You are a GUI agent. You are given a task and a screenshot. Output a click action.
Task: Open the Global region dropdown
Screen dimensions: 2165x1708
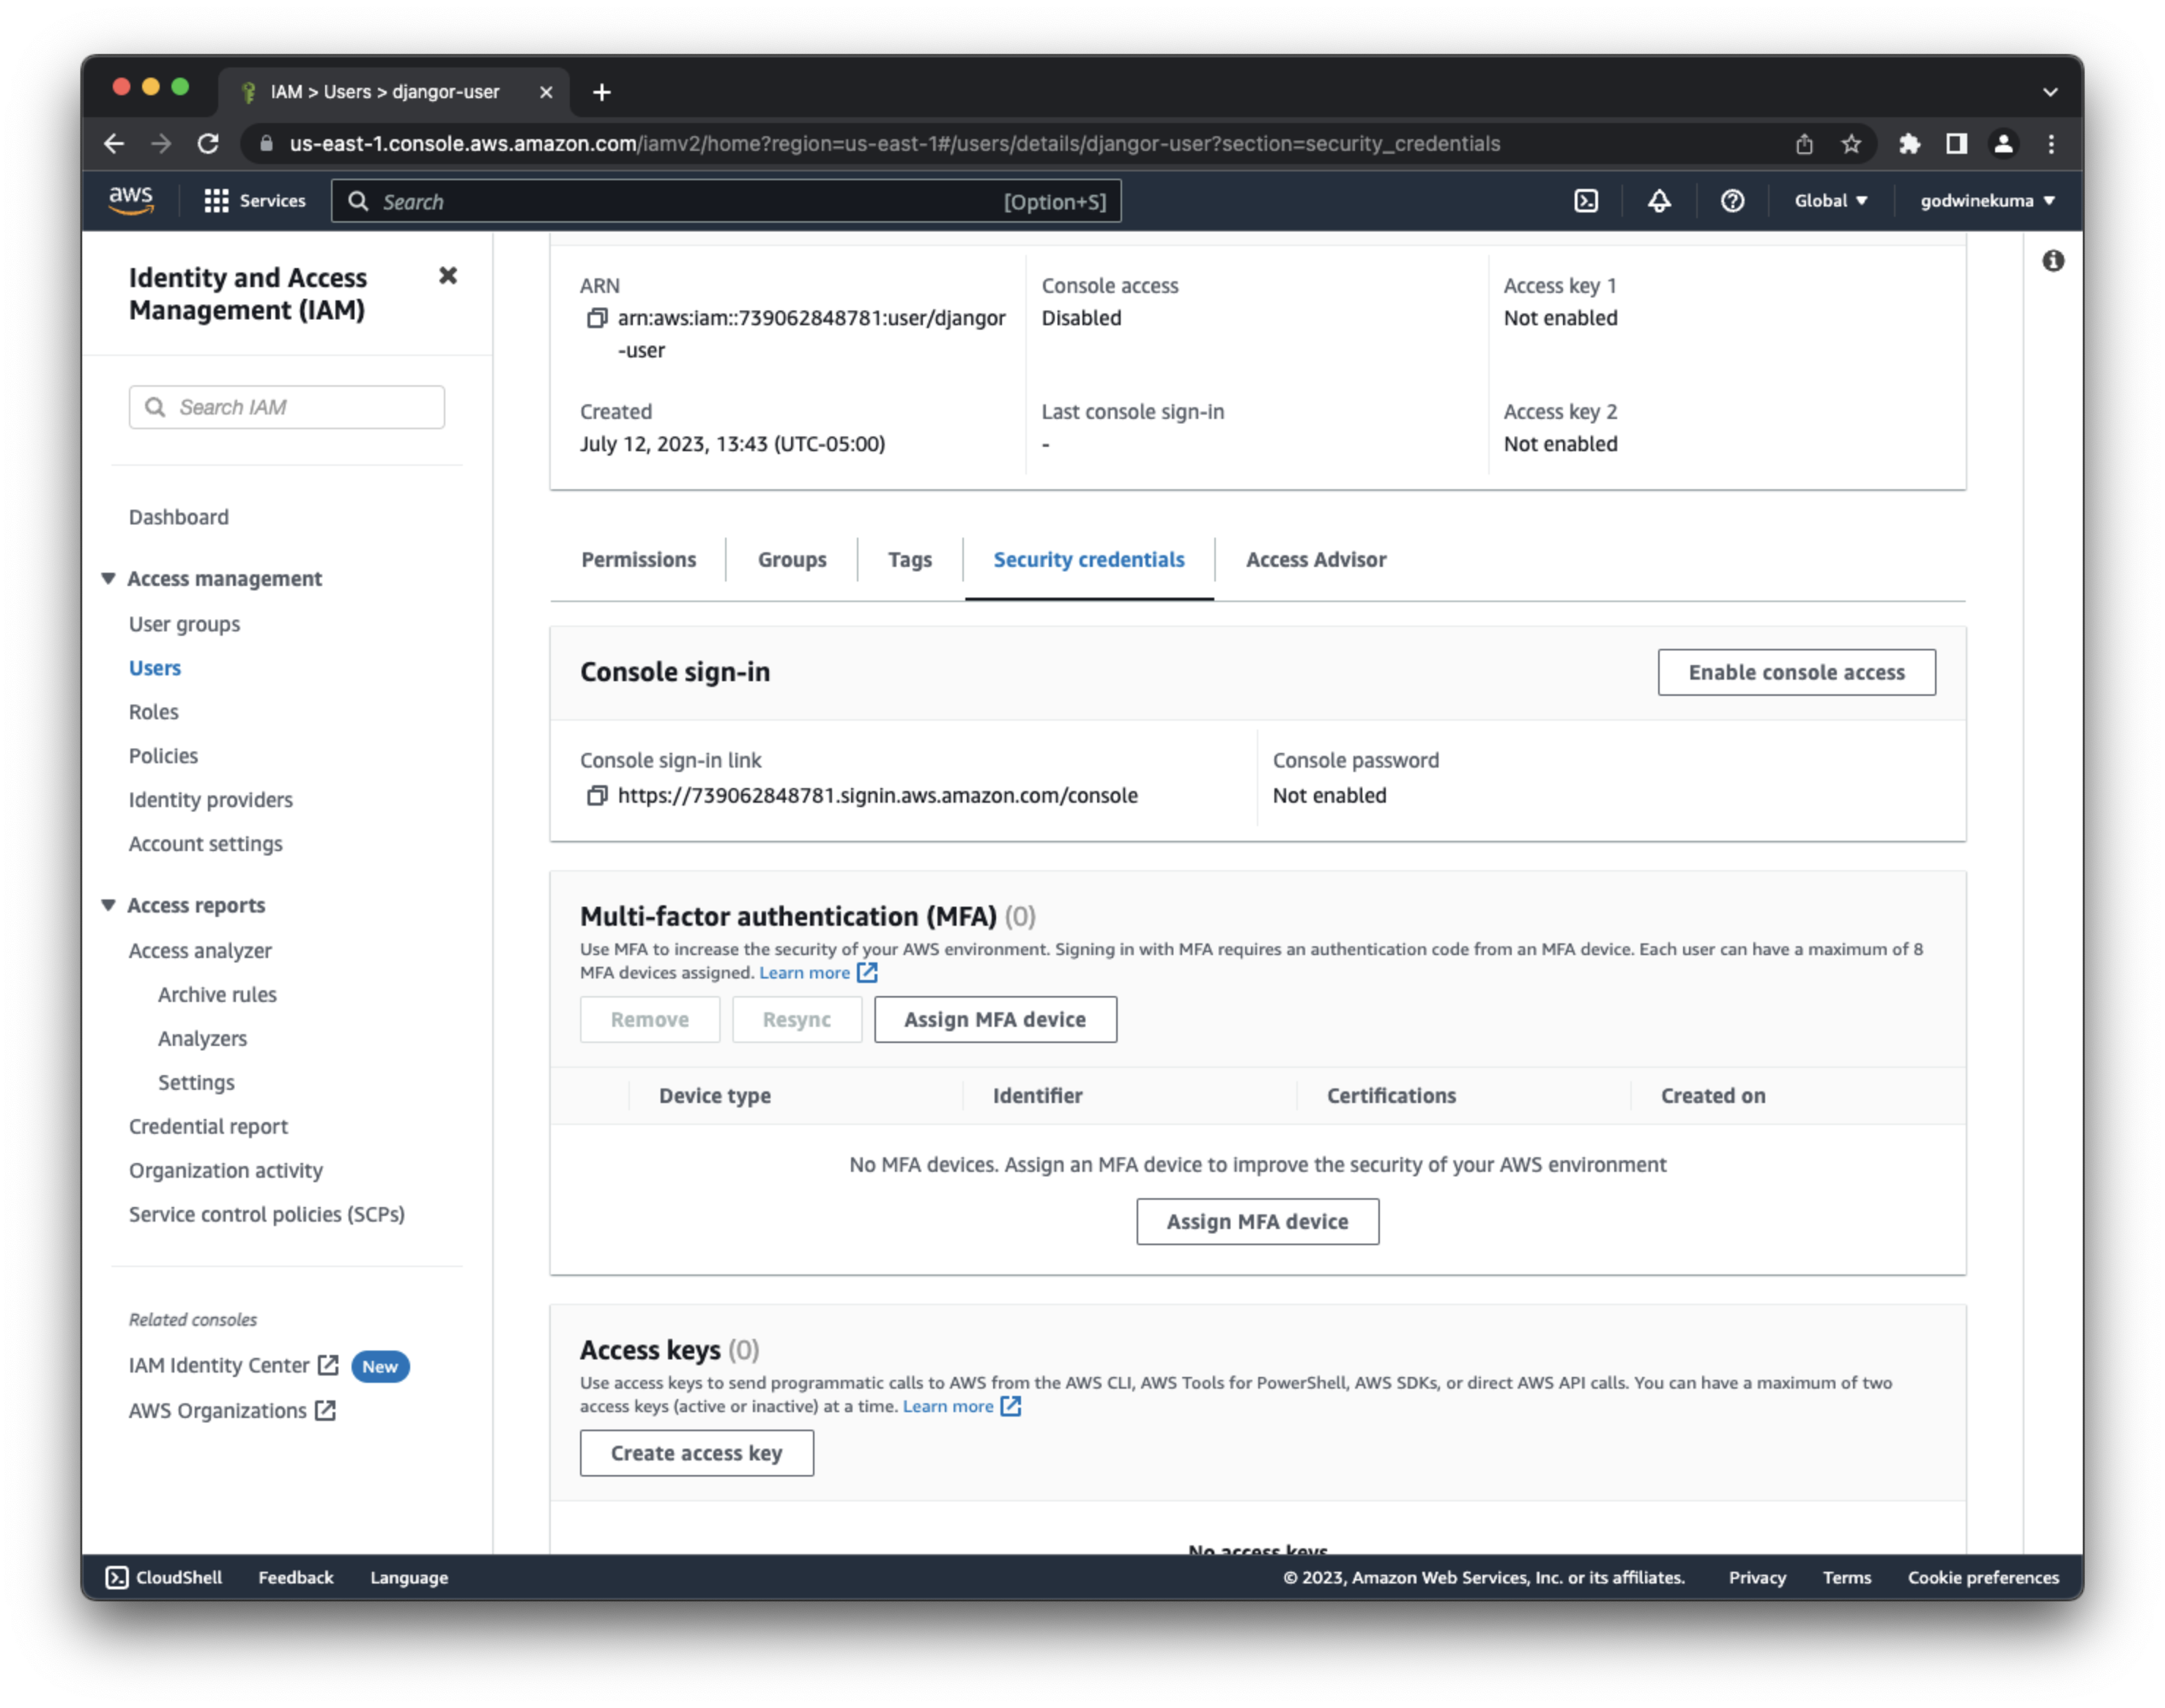(x=1830, y=201)
